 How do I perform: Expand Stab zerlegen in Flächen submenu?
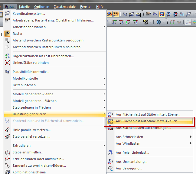55,107
